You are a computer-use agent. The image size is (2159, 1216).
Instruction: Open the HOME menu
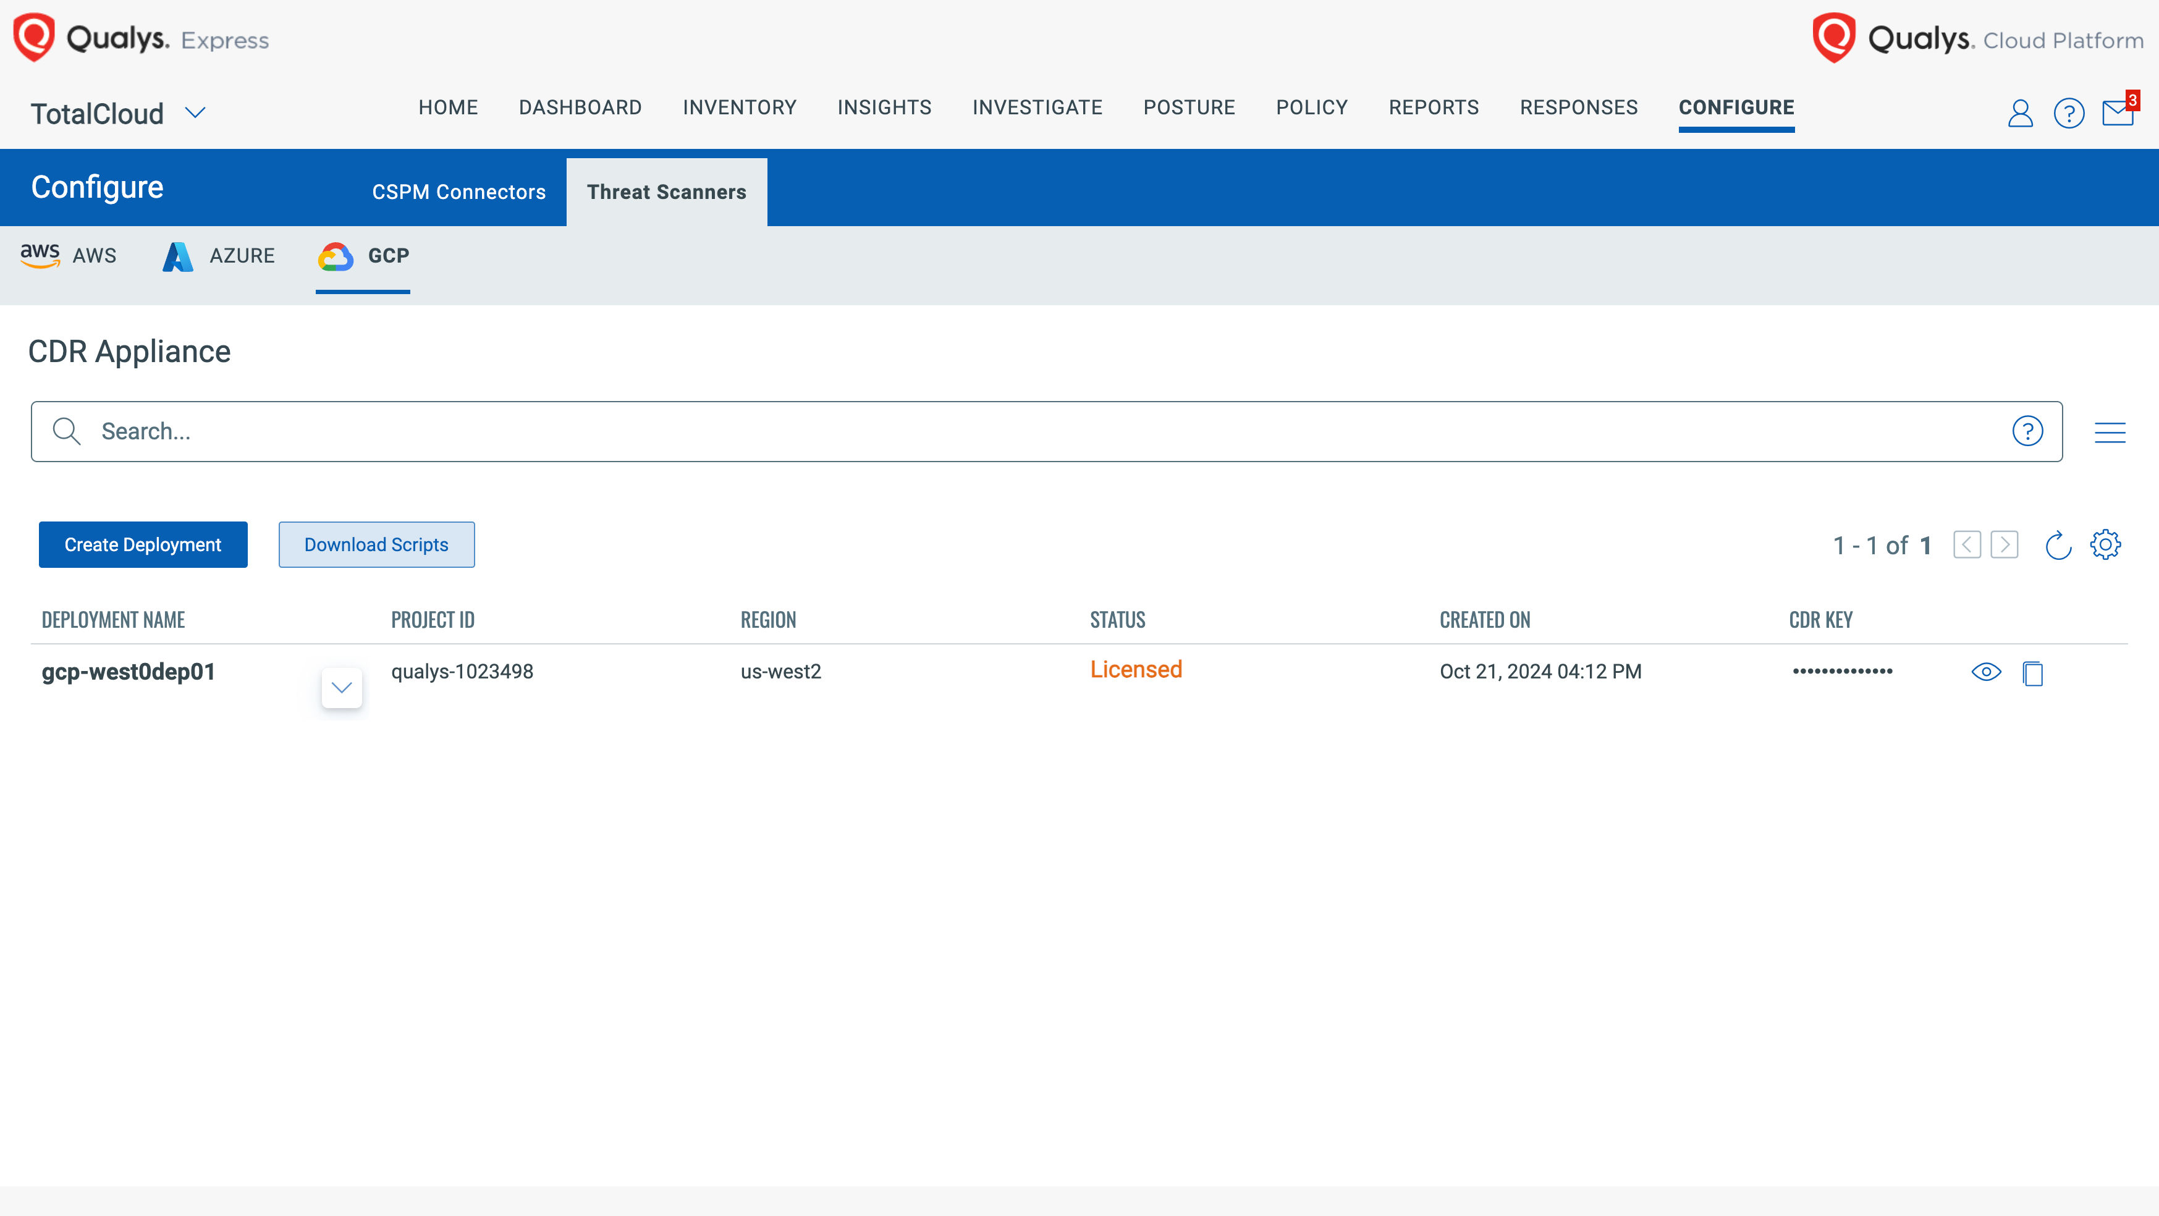point(447,108)
